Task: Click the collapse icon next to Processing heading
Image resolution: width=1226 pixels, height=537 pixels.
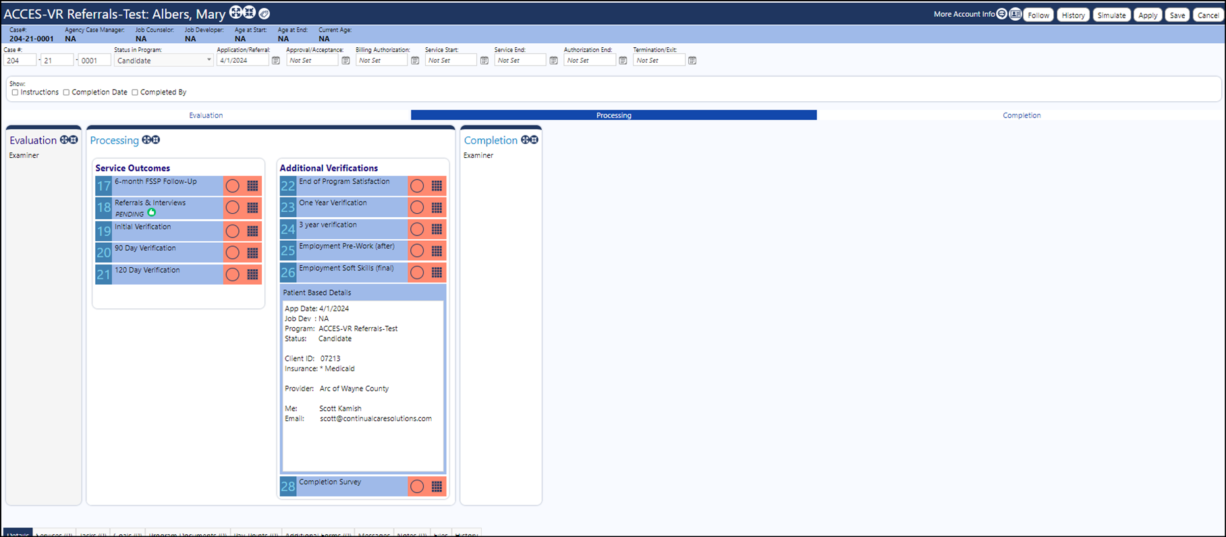Action: (156, 140)
